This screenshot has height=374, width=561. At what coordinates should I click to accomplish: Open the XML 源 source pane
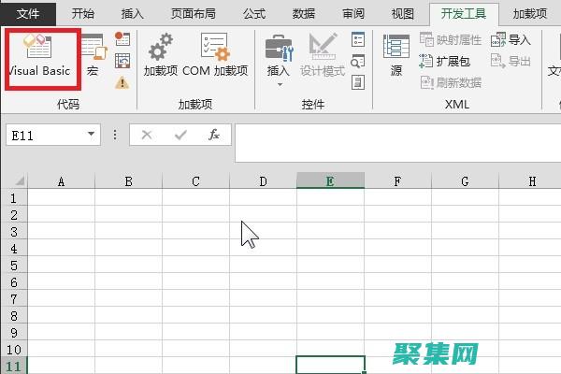pos(396,55)
